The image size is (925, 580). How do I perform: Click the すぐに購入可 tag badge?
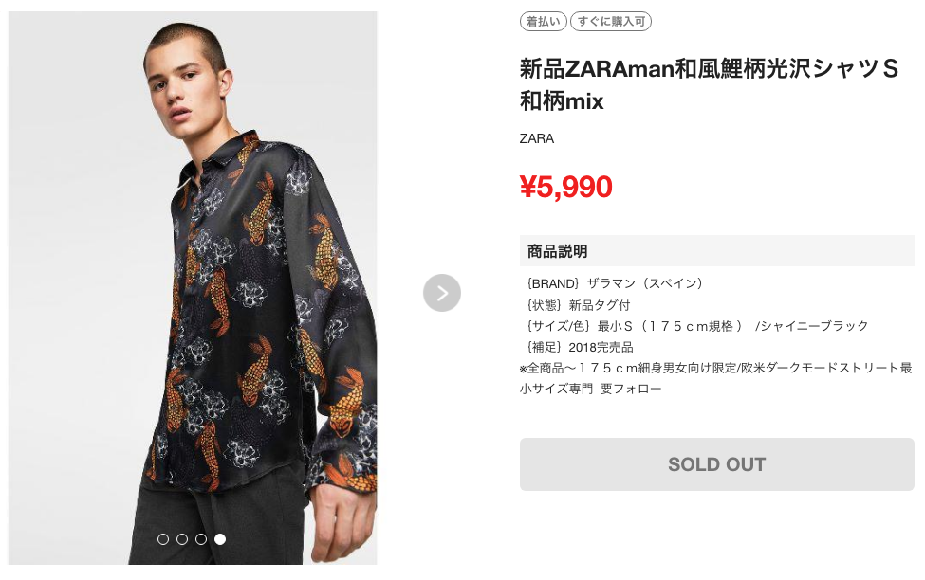[611, 21]
